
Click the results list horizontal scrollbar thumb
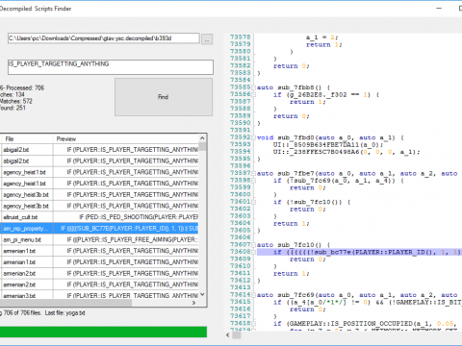(x=65, y=303)
